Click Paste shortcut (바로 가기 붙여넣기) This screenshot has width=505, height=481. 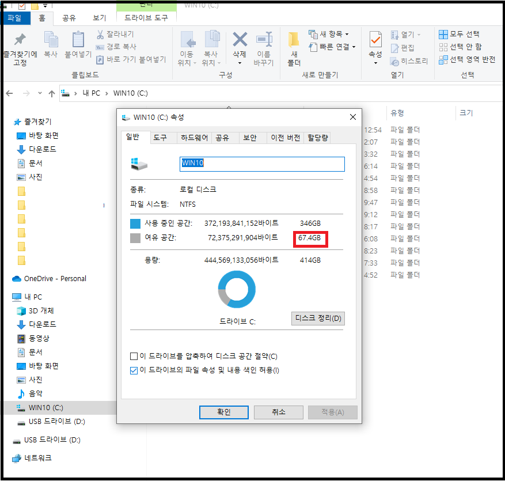coord(131,59)
